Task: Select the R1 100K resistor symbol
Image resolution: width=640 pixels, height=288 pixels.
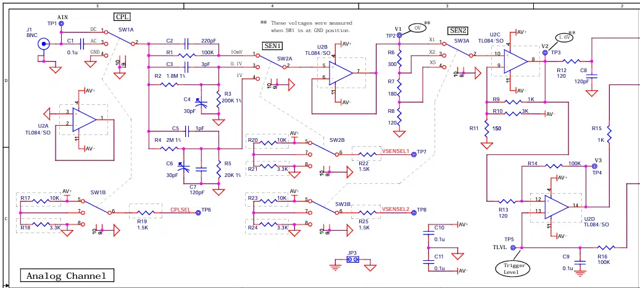Action: point(187,56)
